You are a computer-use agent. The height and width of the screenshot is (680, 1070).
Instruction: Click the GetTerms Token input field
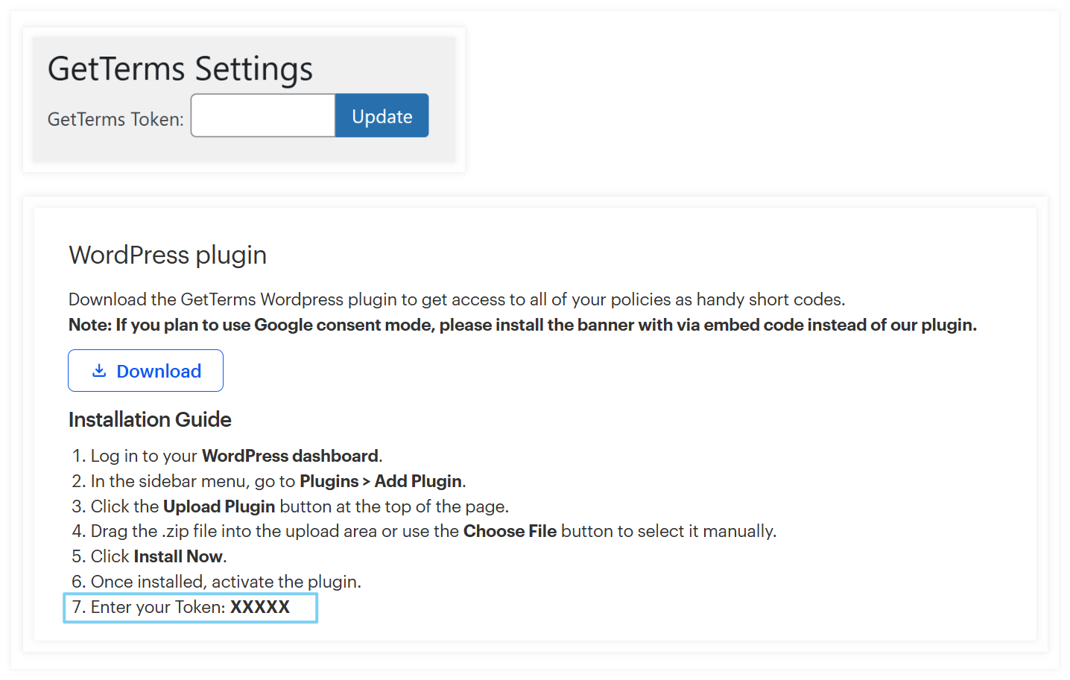(x=263, y=115)
